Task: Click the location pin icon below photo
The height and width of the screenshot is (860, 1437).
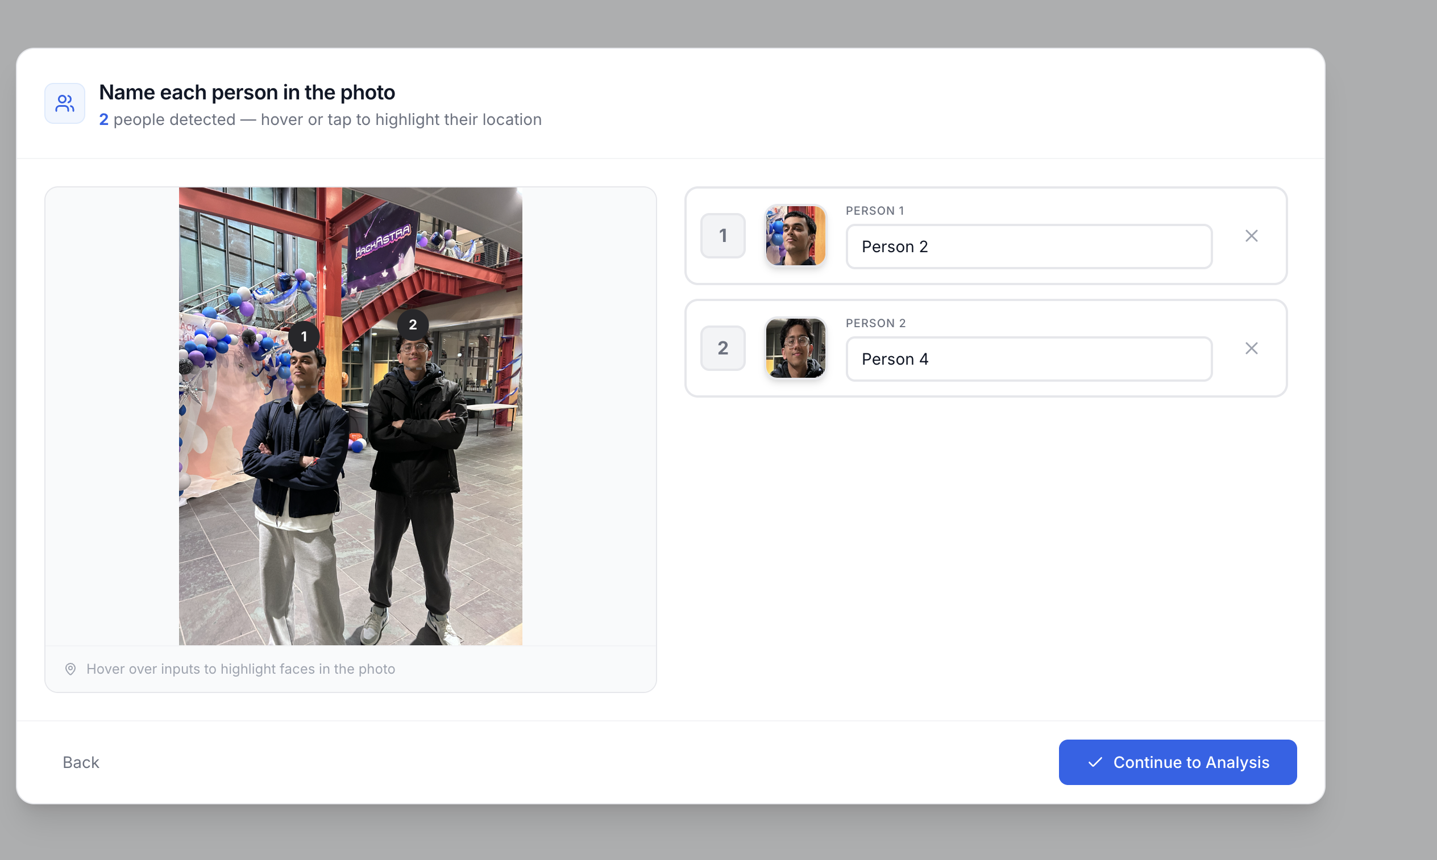Action: point(70,669)
